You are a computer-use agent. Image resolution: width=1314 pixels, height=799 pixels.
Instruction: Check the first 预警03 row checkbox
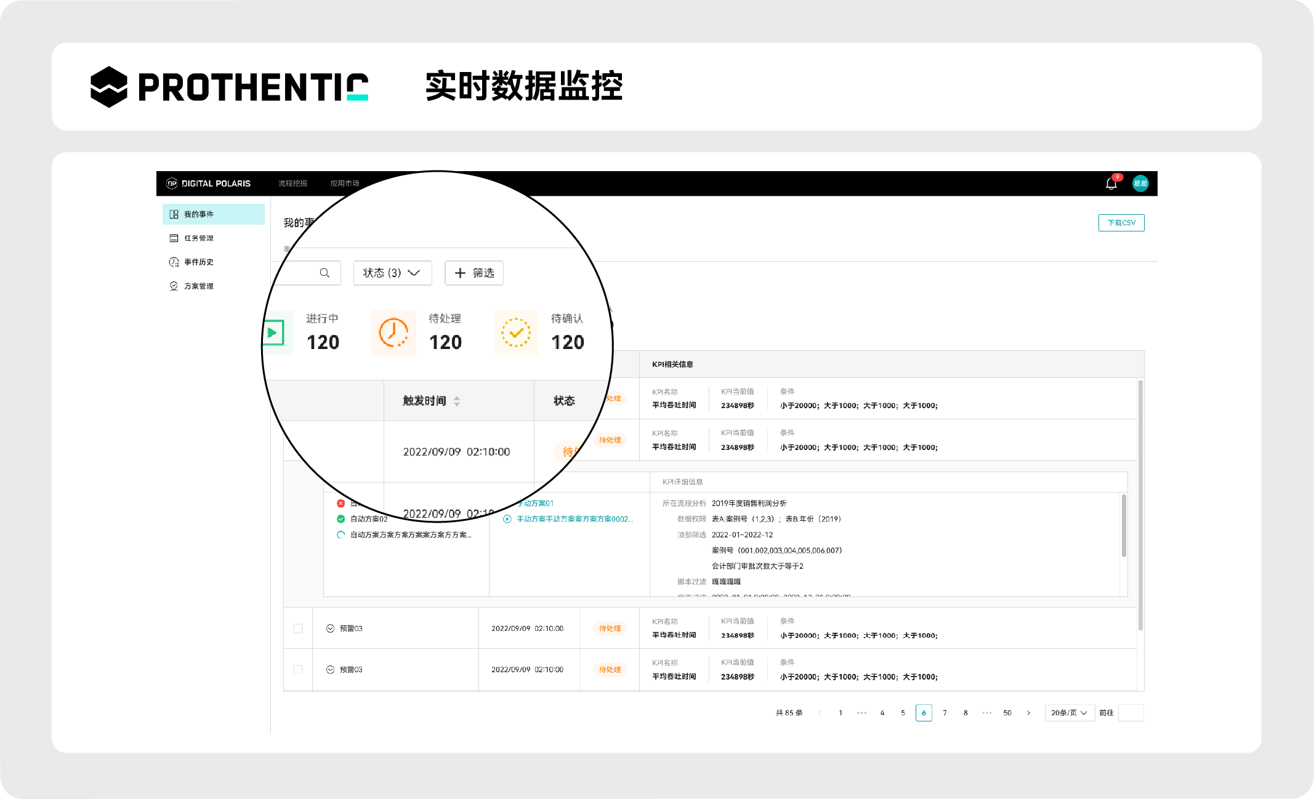tap(298, 628)
